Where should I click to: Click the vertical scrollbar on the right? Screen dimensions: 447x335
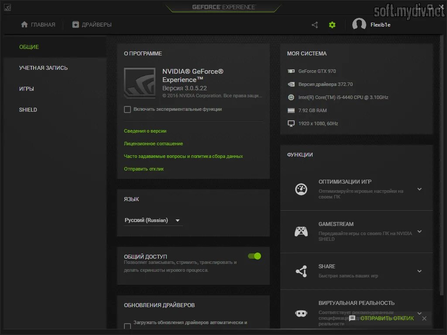tap(442, 165)
